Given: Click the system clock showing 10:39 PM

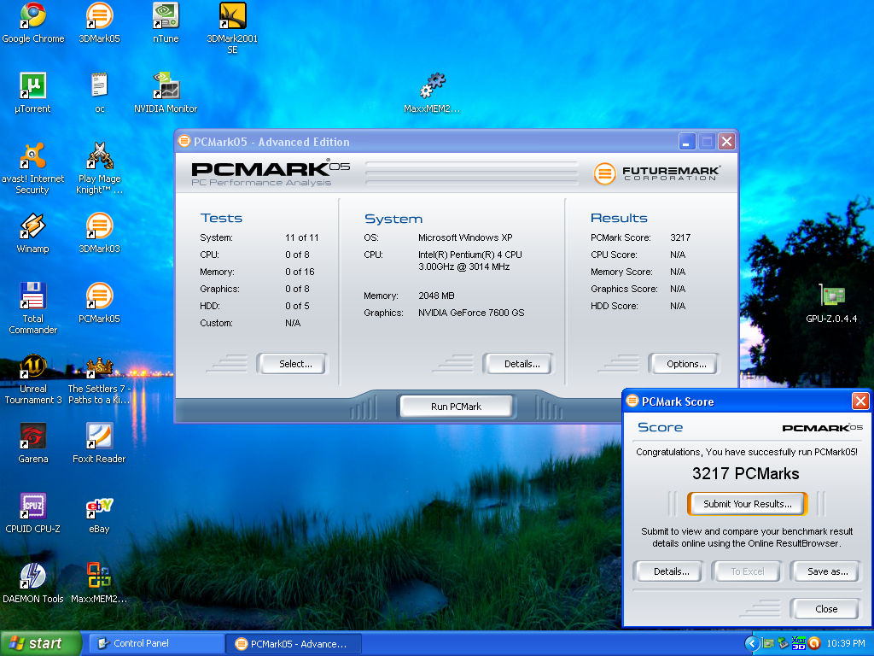Looking at the screenshot, I should pos(846,644).
